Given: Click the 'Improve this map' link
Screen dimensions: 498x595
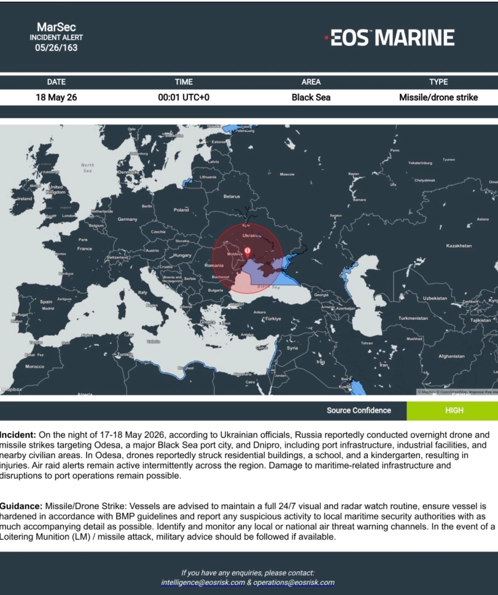Looking at the screenshot, I should coord(483,391).
